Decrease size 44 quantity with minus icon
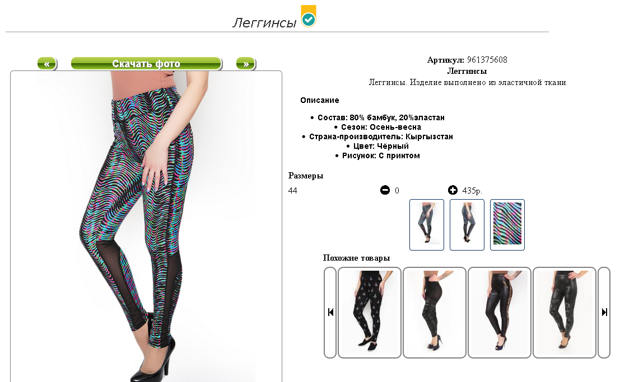 pyautogui.click(x=385, y=190)
